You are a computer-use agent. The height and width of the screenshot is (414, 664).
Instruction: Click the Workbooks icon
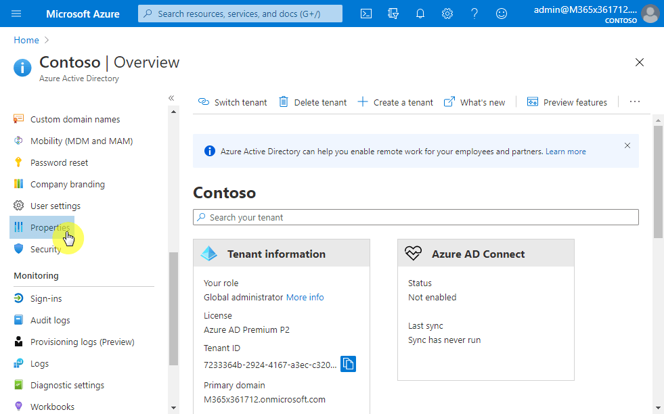[x=18, y=407]
